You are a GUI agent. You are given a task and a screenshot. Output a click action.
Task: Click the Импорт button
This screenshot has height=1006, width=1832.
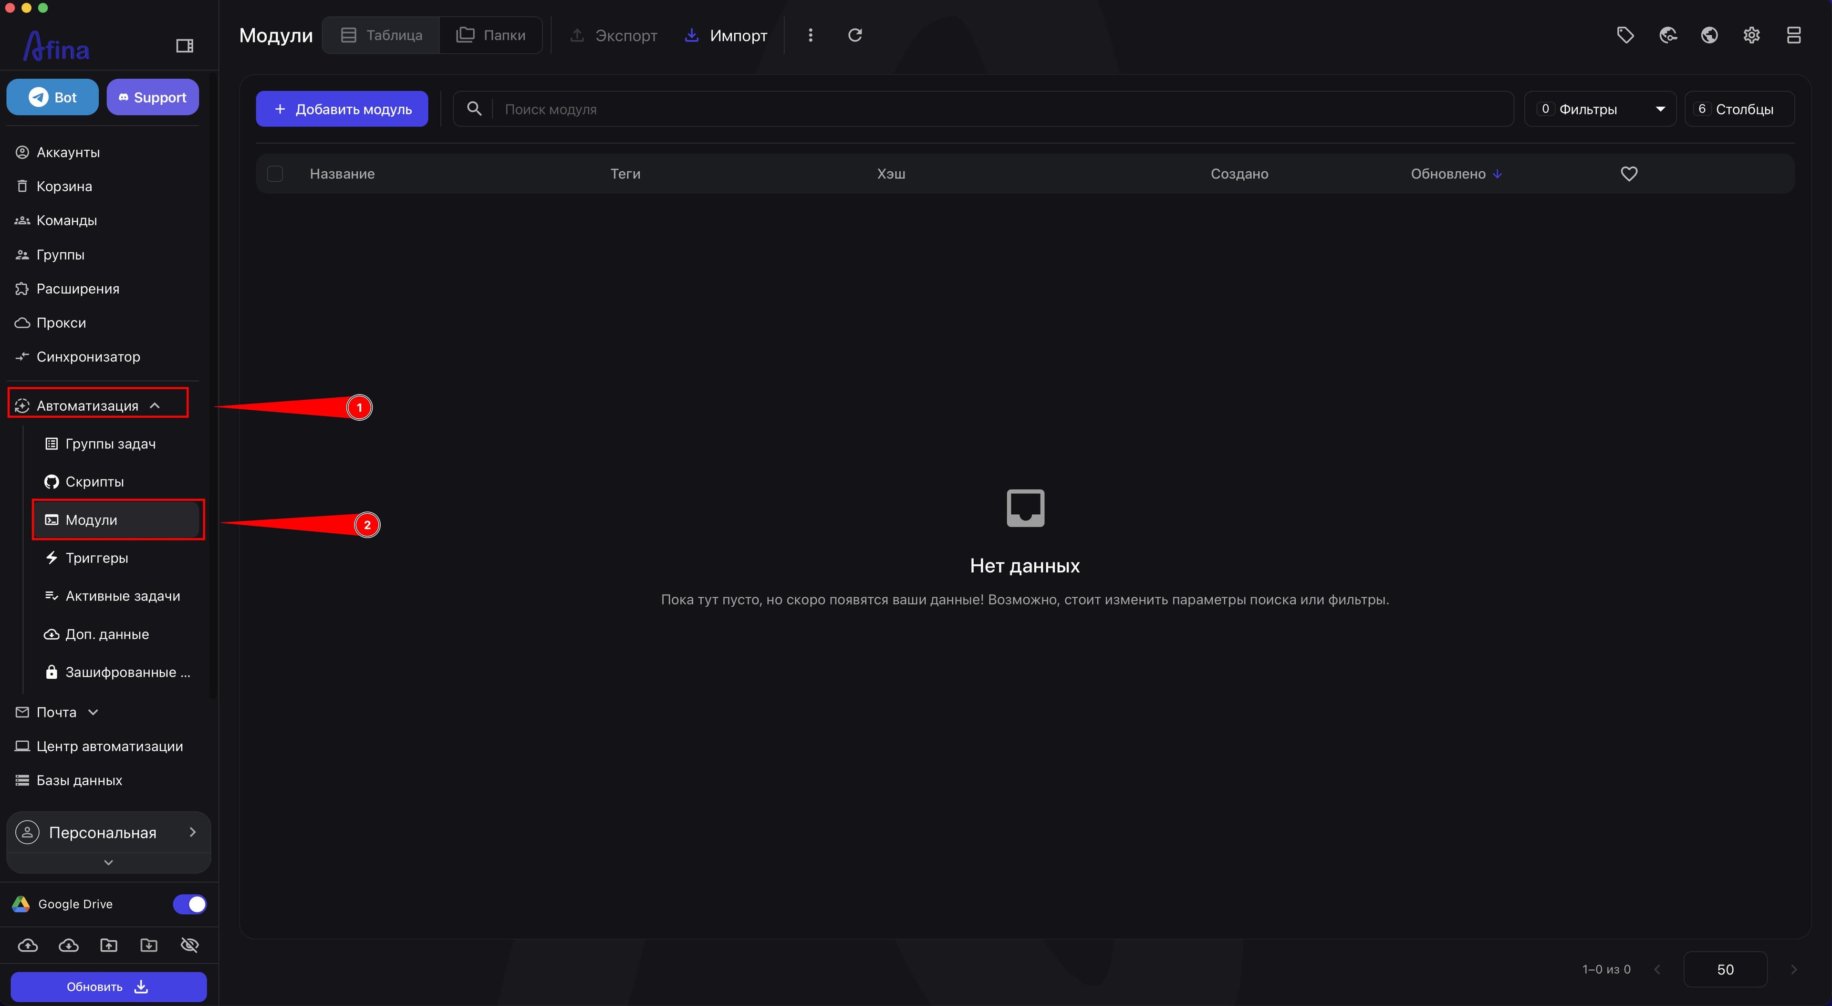(x=726, y=35)
